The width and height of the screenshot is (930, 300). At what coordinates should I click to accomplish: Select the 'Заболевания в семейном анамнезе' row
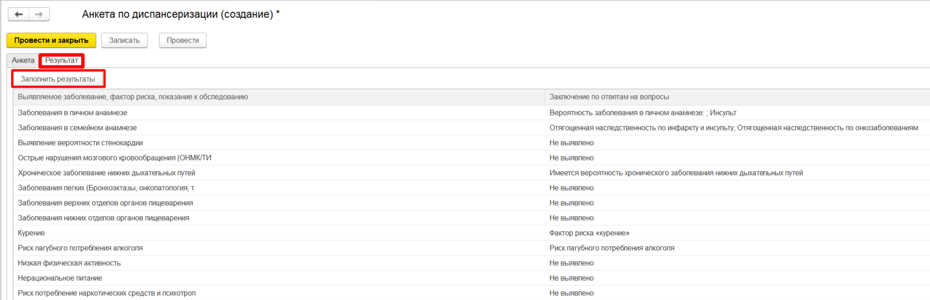tap(77, 128)
